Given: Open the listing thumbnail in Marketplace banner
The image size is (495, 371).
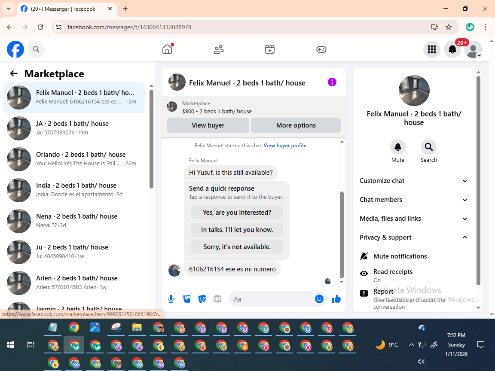Looking at the screenshot, I should pyautogui.click(x=172, y=106).
